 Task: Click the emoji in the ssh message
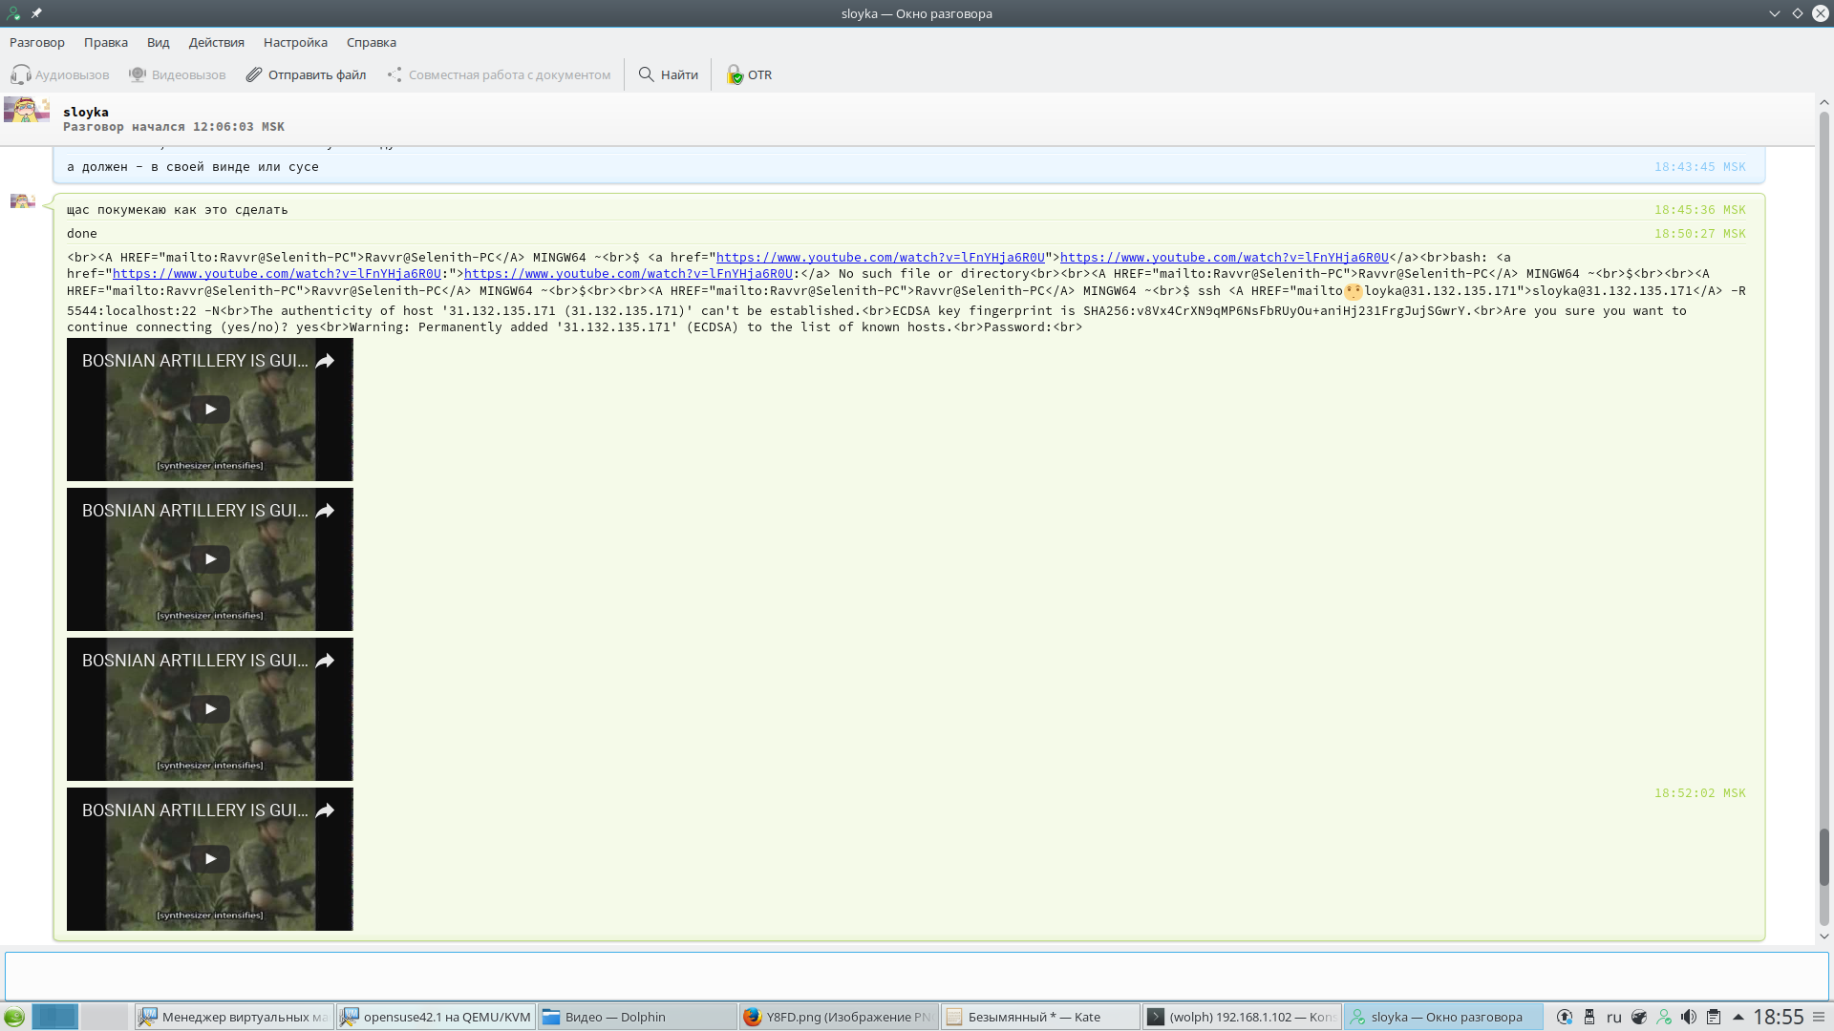coord(1354,291)
